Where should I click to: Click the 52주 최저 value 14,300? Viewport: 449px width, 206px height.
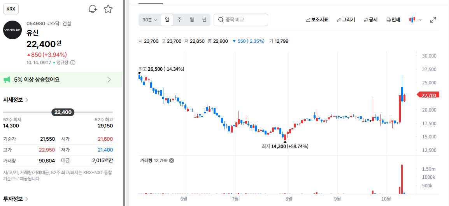[11, 126]
